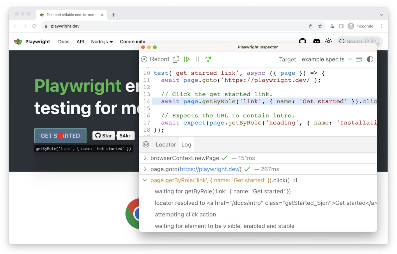This screenshot has height=254, width=397.
Task: Click the Share this page icon in address bar
Action: coord(311,26)
